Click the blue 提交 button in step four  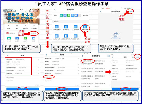click(22, 89)
